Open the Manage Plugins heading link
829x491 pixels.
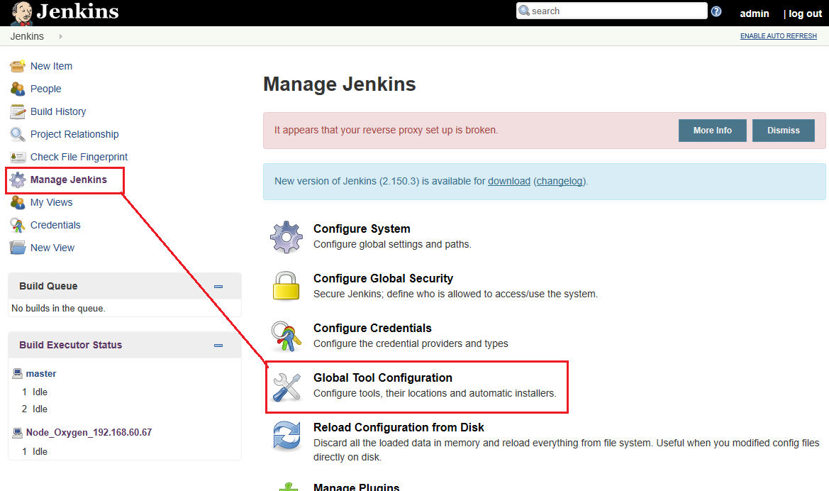(356, 486)
